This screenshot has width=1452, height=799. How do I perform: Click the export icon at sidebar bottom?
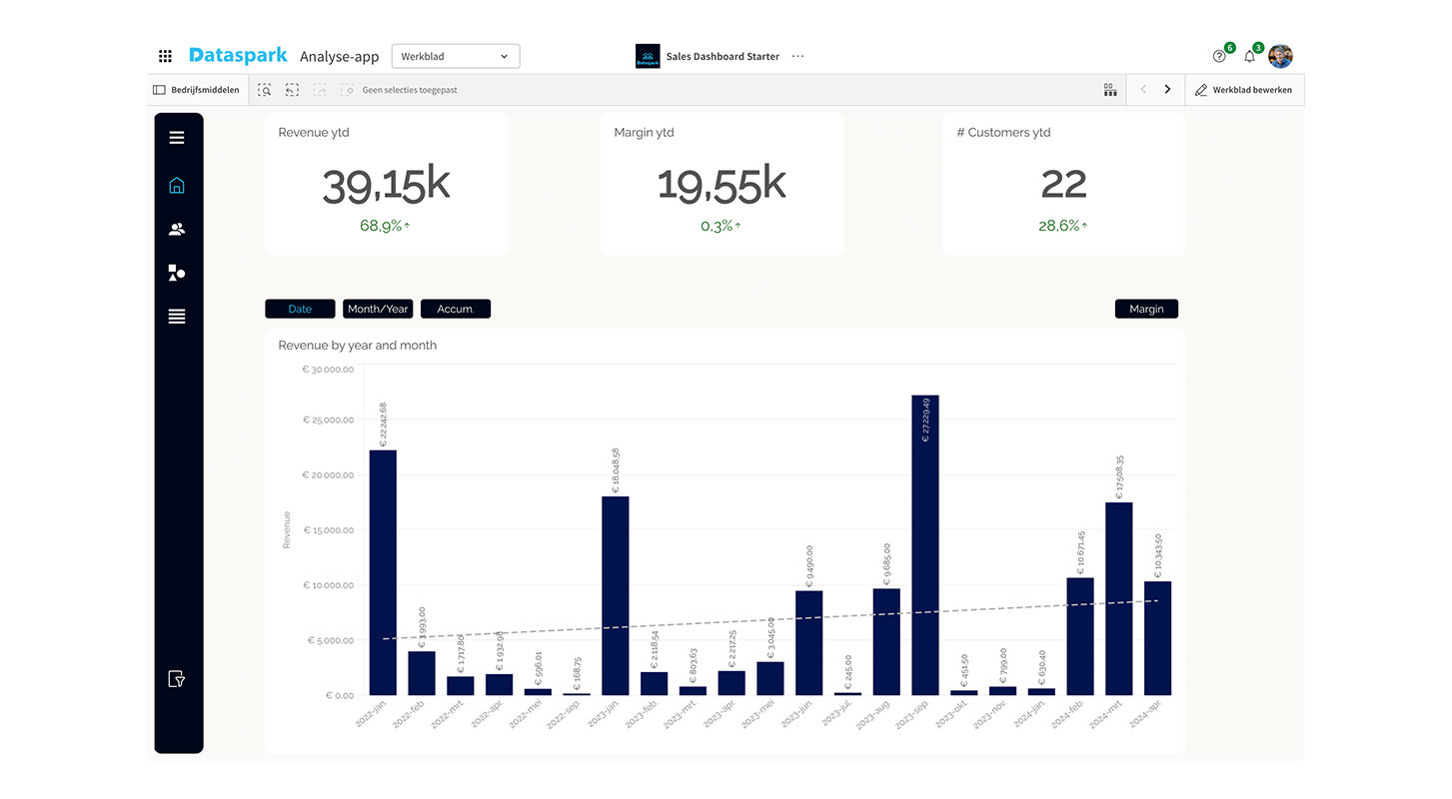(177, 678)
